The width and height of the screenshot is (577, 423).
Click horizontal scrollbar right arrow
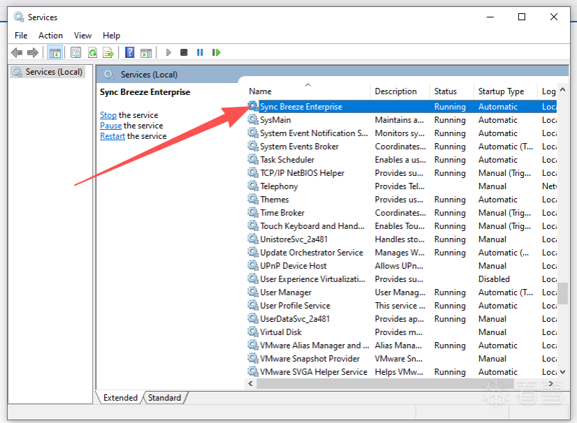pyautogui.click(x=551, y=384)
